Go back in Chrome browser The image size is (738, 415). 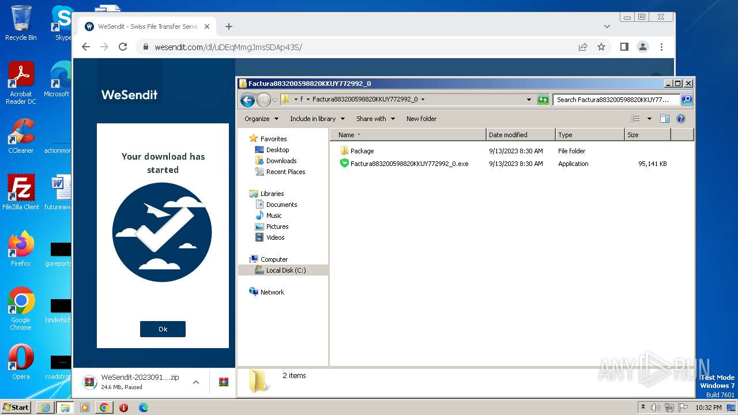[86, 47]
